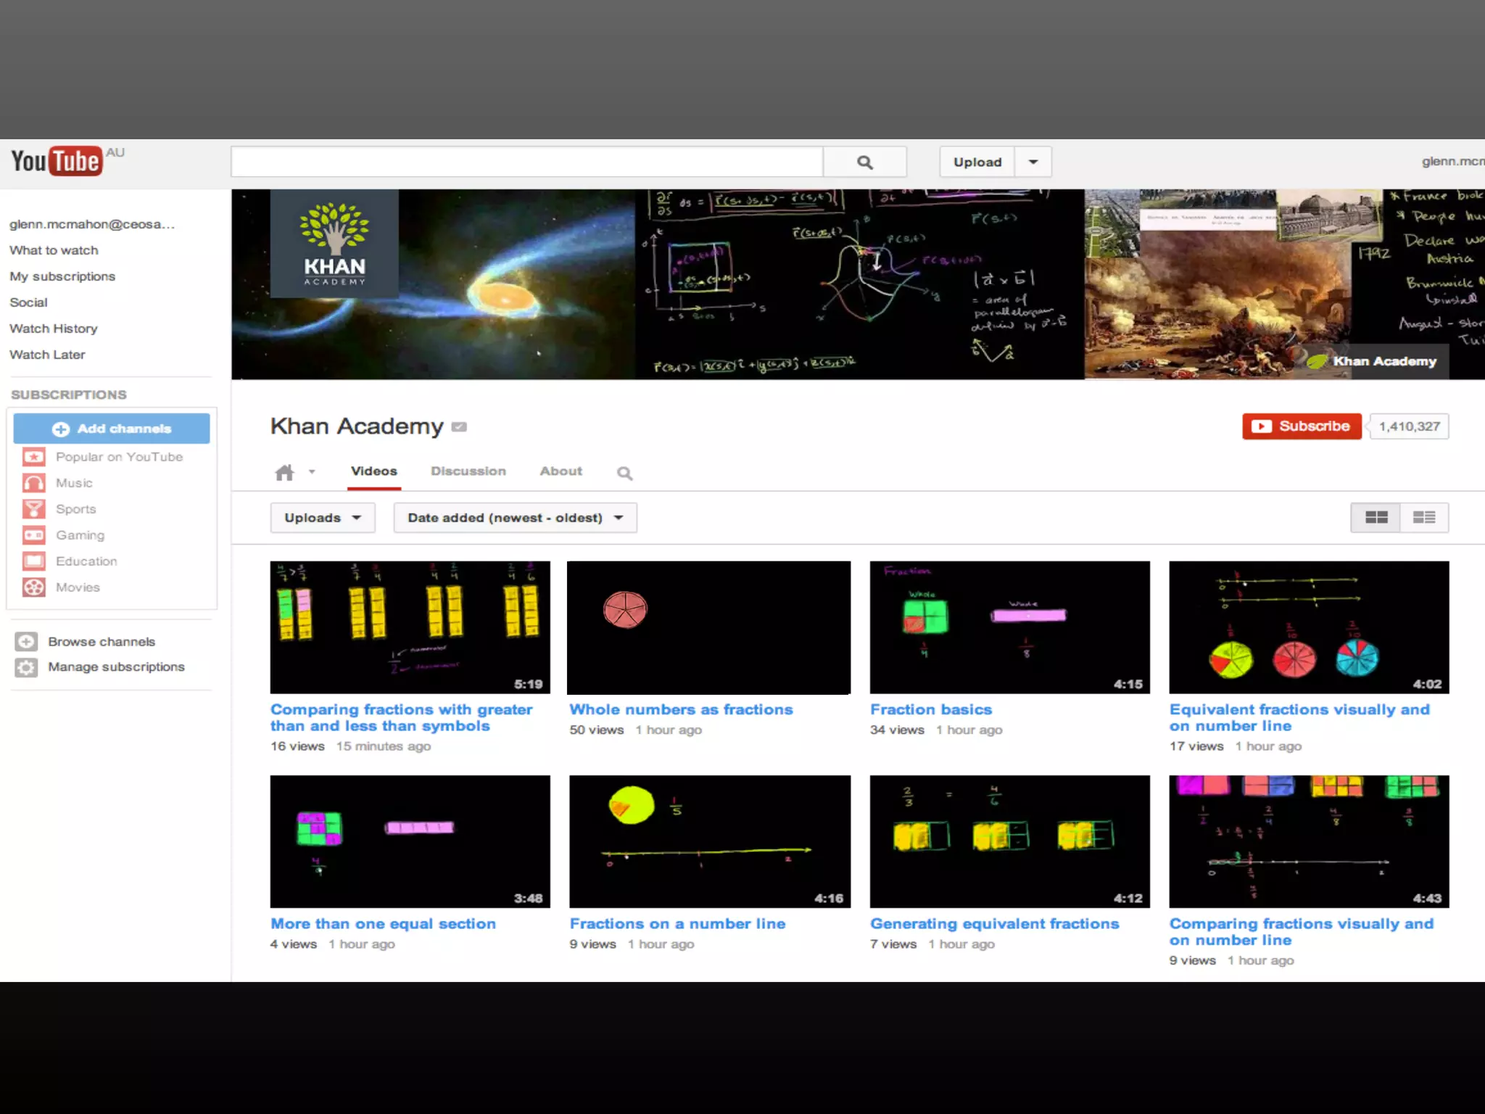Click the Gaming controller icon
Viewport: 1485px width, 1114px height.
pyautogui.click(x=34, y=535)
